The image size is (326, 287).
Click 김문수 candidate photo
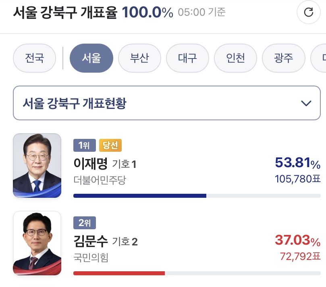(37, 243)
